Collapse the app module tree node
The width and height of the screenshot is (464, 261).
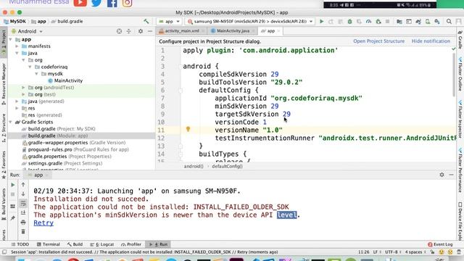click(x=11, y=39)
